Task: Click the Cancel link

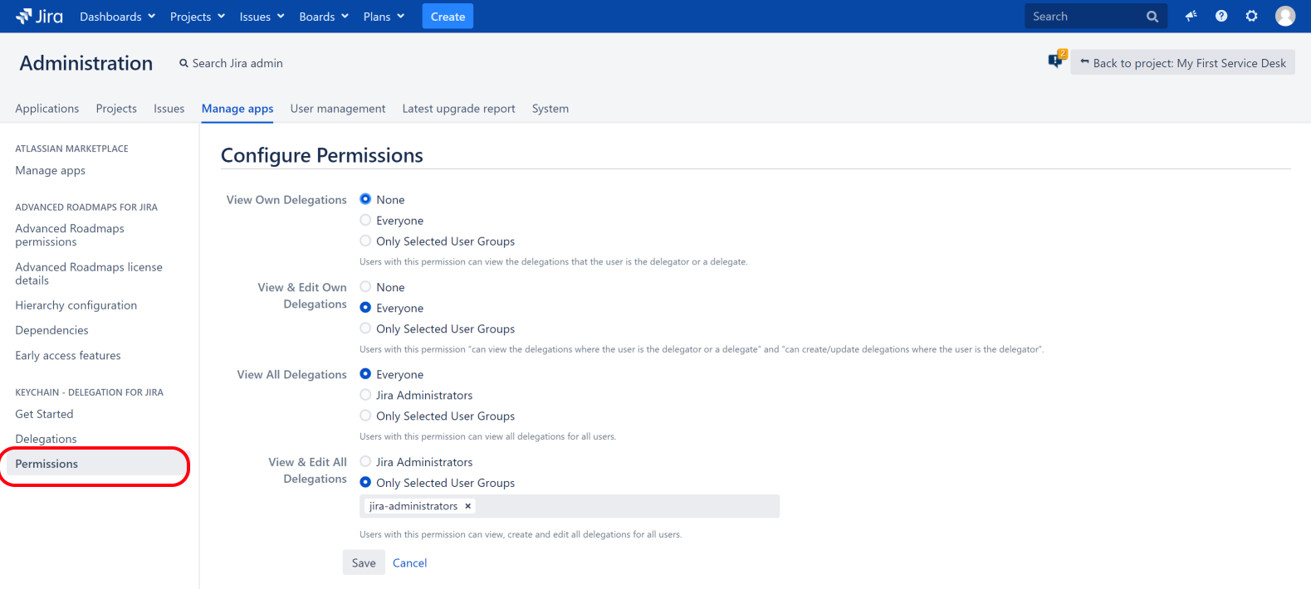Action: point(409,562)
